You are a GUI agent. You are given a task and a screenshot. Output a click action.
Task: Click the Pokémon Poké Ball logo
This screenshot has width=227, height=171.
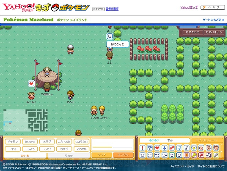71,8
